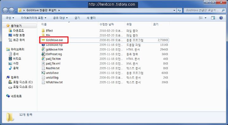Toggle the preview pane icon
Screen dimensions: 228x125
point(213,18)
